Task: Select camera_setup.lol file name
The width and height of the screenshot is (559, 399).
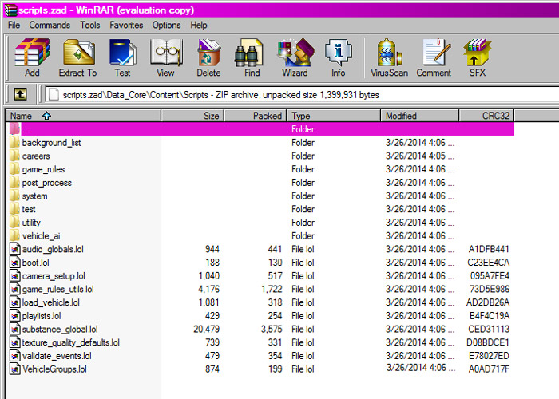Action: pos(54,276)
